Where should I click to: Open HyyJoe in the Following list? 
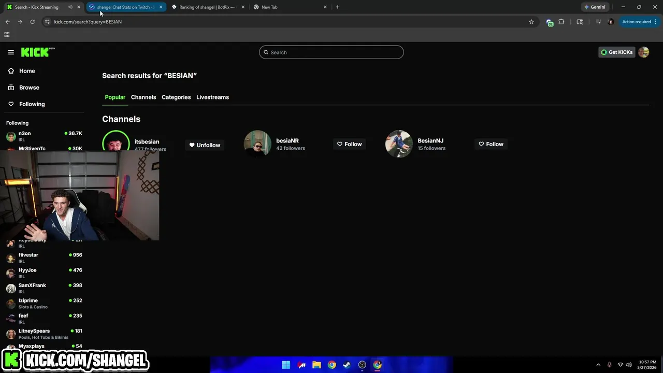(44, 273)
